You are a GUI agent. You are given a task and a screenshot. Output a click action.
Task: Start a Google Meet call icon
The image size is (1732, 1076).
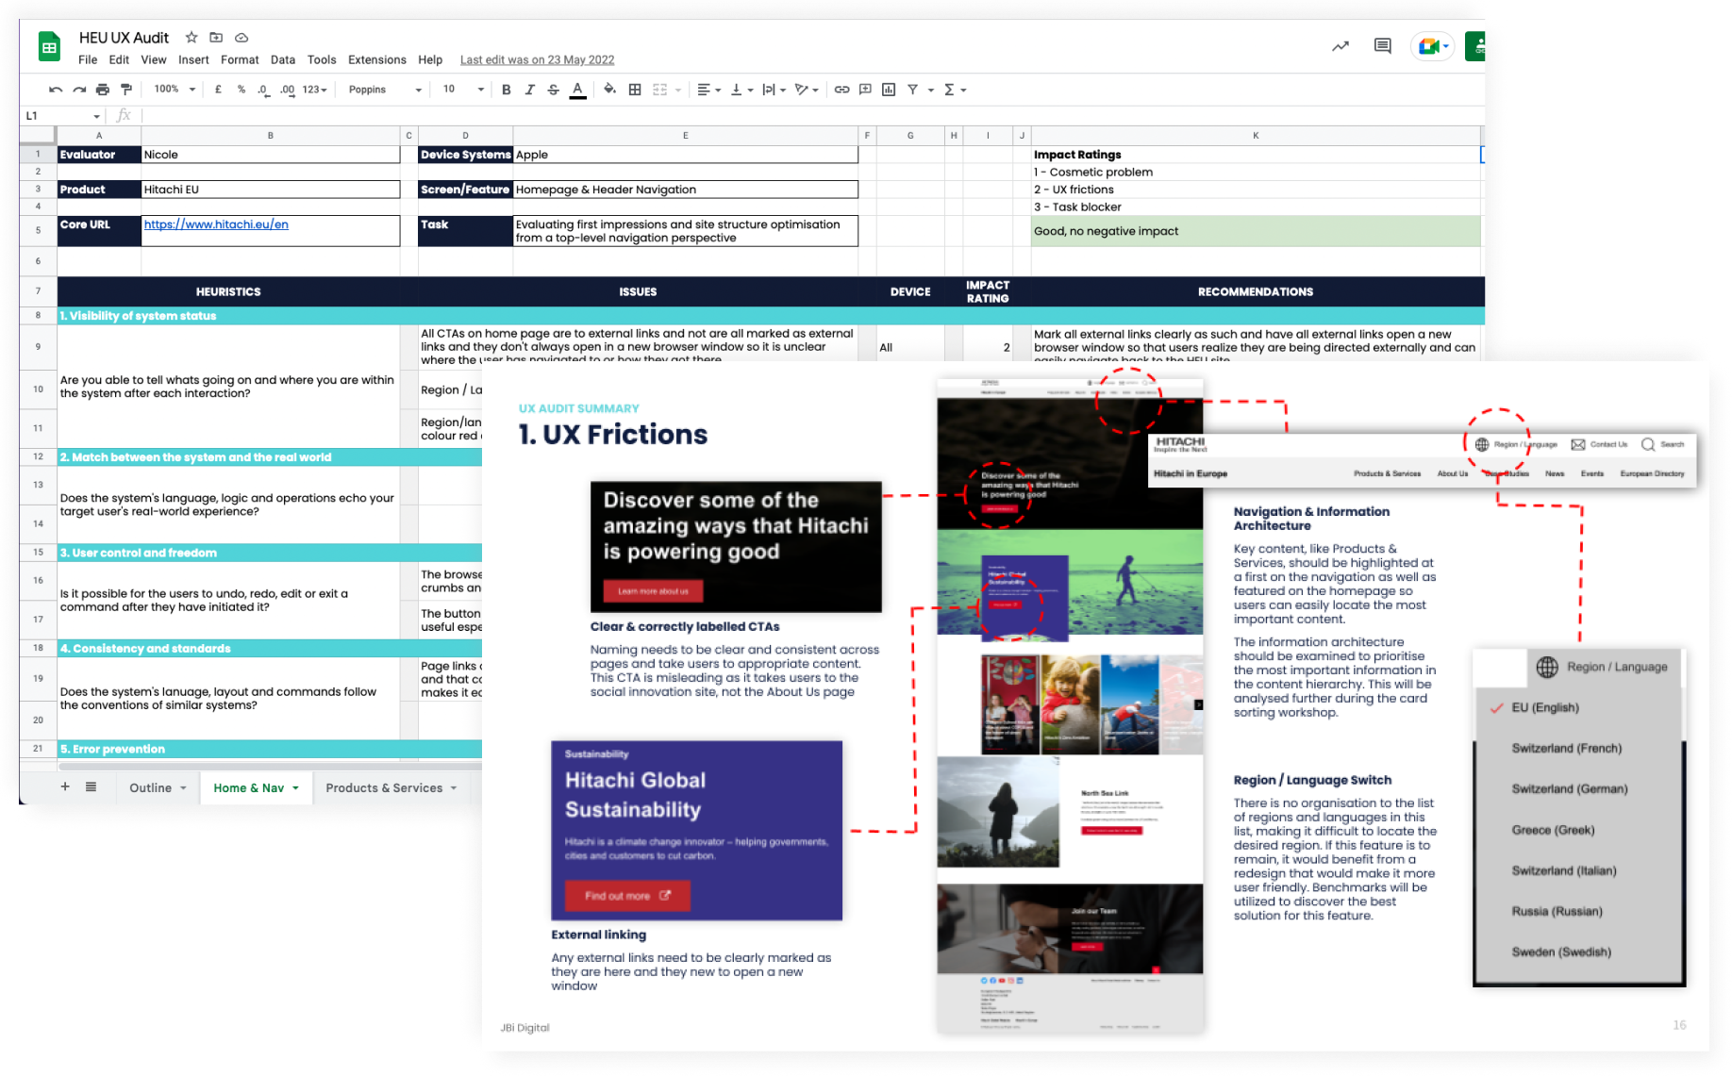[x=1432, y=45]
